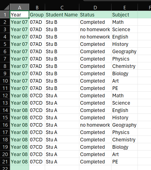This screenshot has height=170, width=151.
Task: Click the Year header cell A1
Action: point(20,14)
